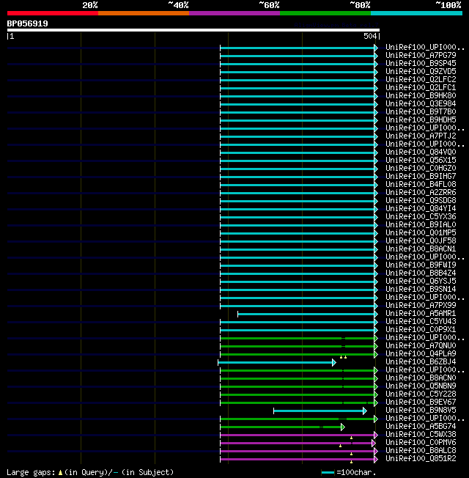The height and width of the screenshot is (478, 469).
Task: Click the orange ~40% identity legend segment
Action: click(x=144, y=13)
